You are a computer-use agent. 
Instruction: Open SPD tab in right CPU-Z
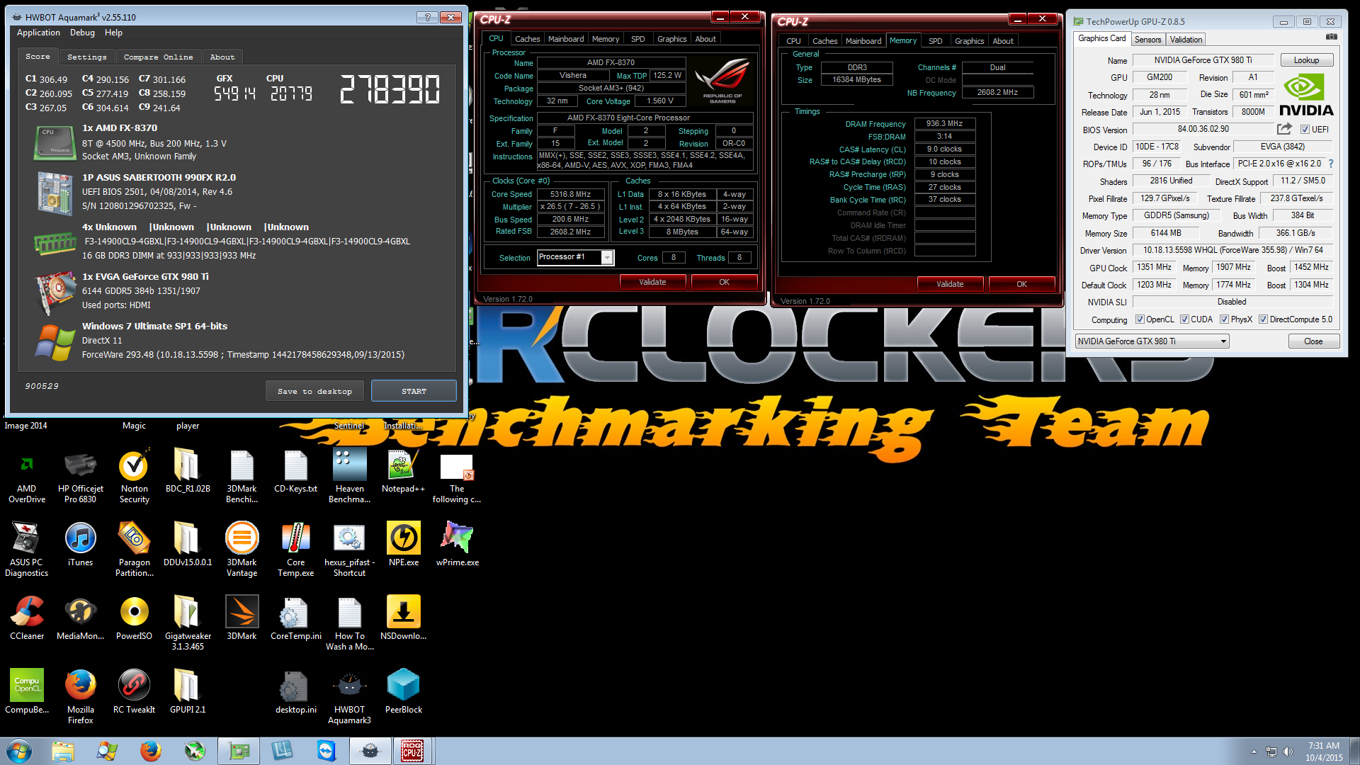(935, 41)
